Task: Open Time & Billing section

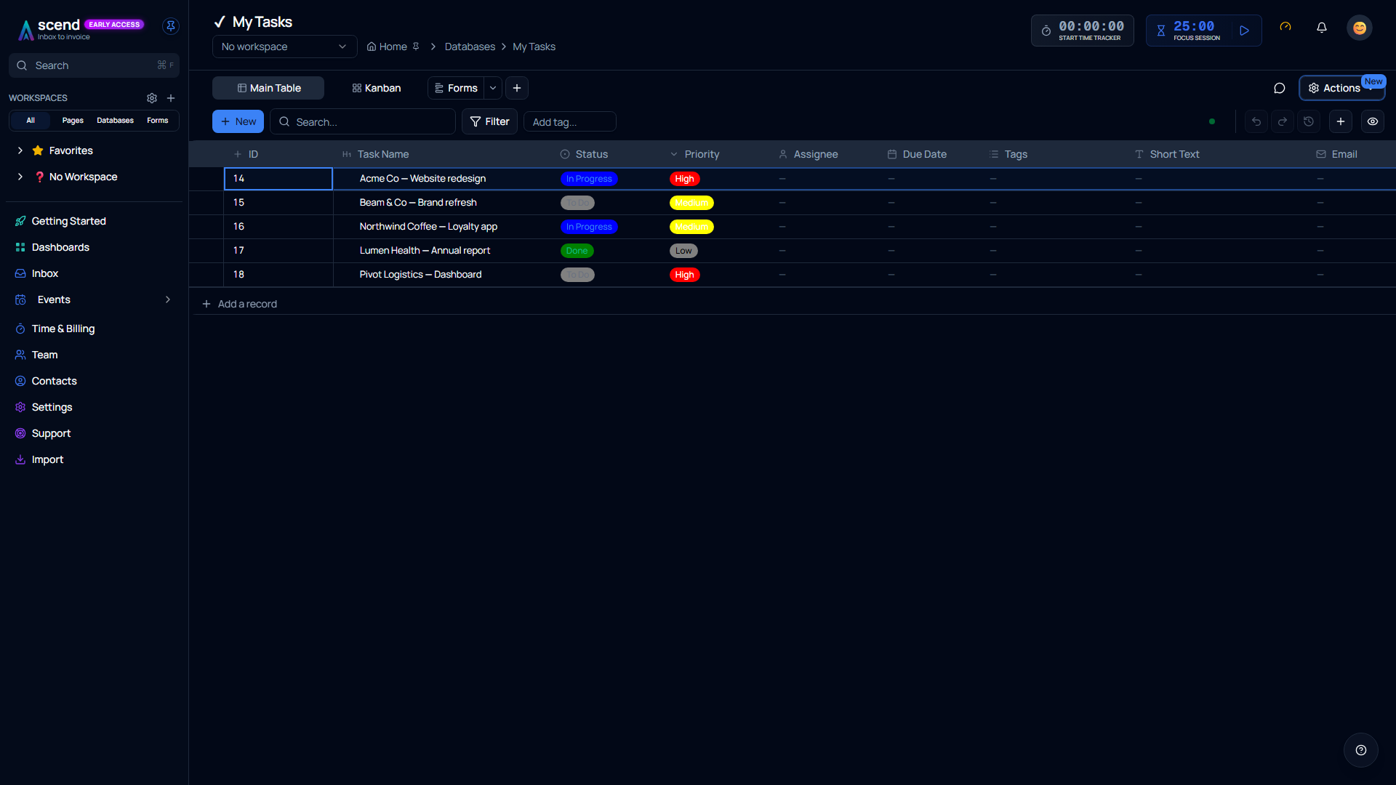Action: [63, 329]
